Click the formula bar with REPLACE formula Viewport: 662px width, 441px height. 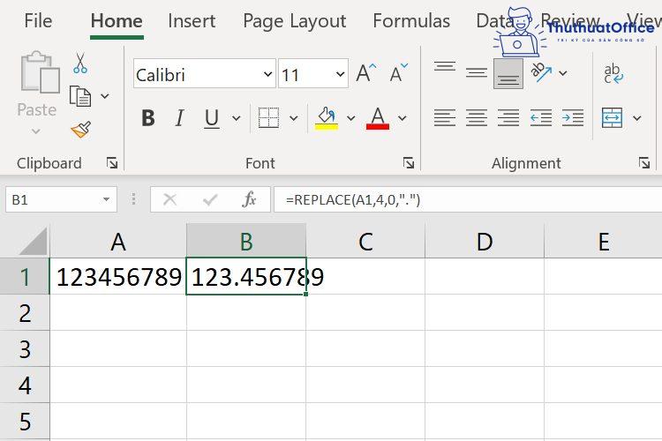coord(468,199)
